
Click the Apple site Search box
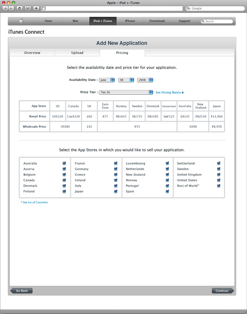217,21
